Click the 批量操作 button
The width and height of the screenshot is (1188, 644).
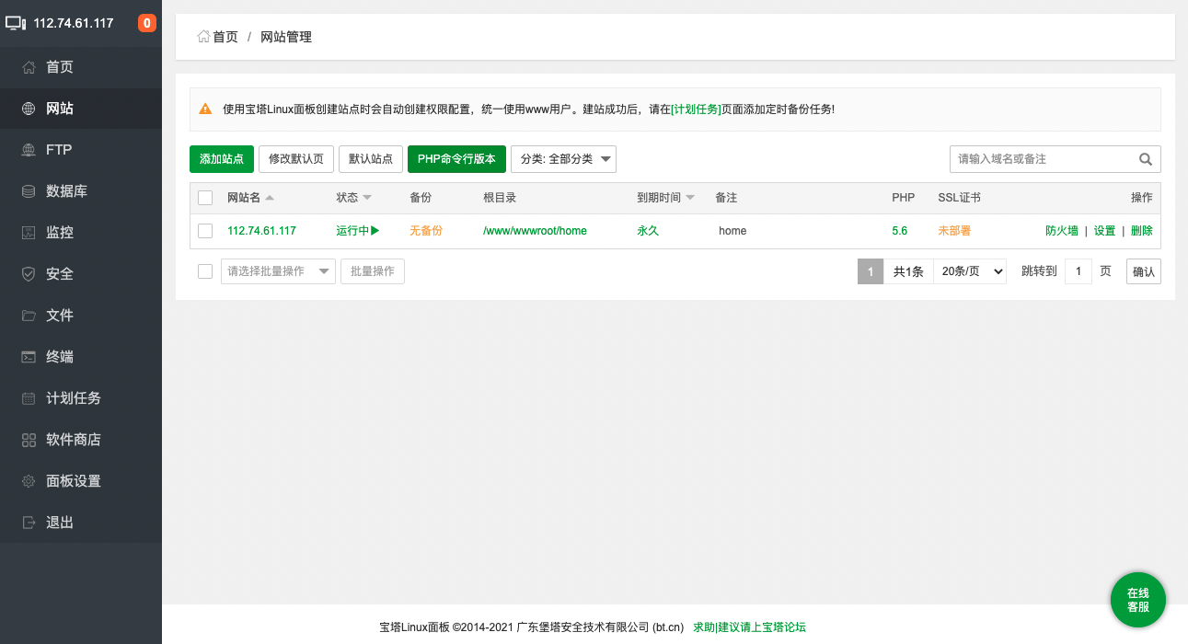coord(373,271)
